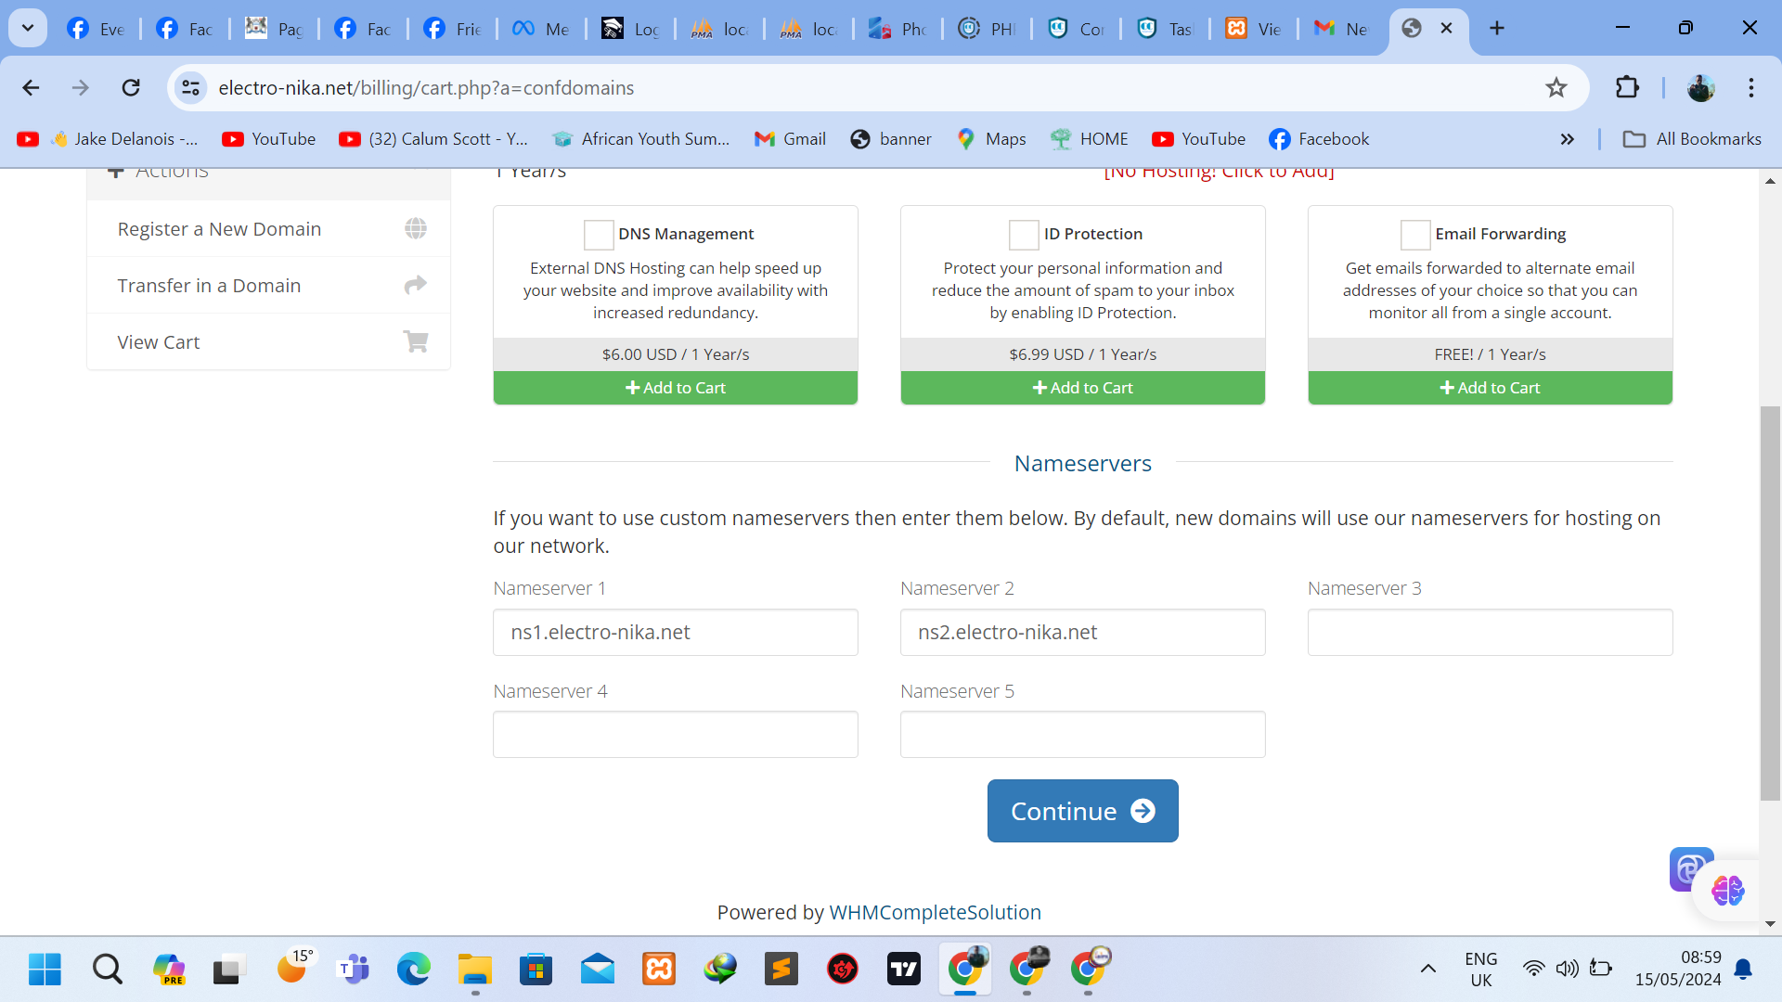Show hidden system tray icons
1782x1002 pixels.
point(1428,970)
